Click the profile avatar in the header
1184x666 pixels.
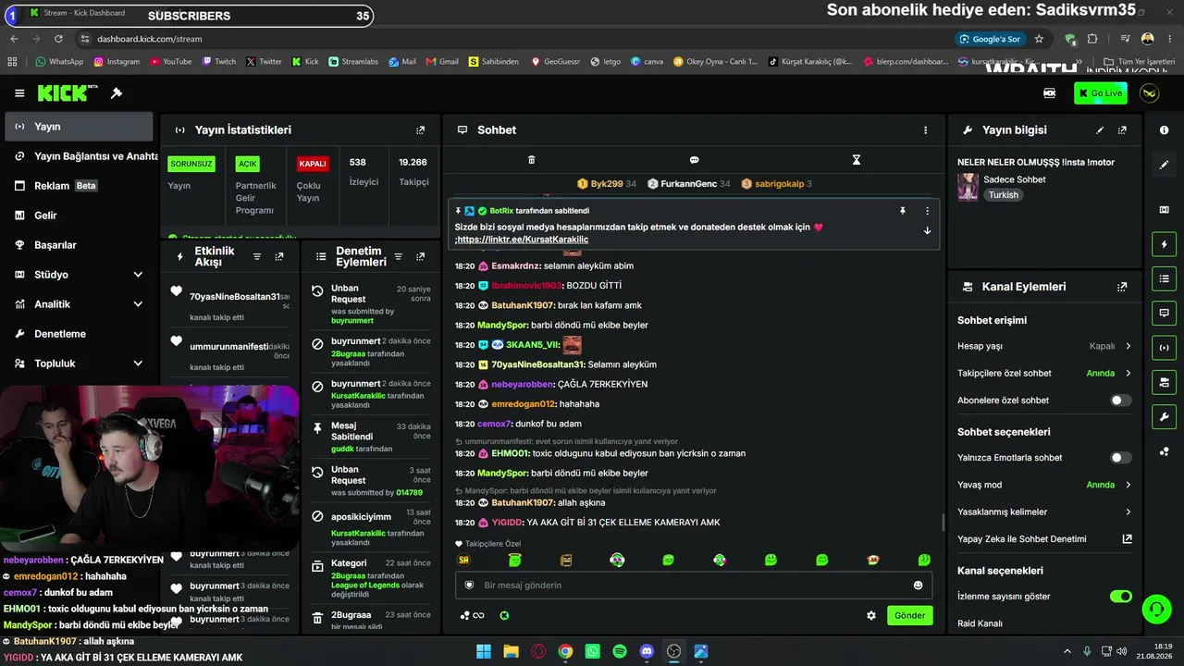[1150, 93]
